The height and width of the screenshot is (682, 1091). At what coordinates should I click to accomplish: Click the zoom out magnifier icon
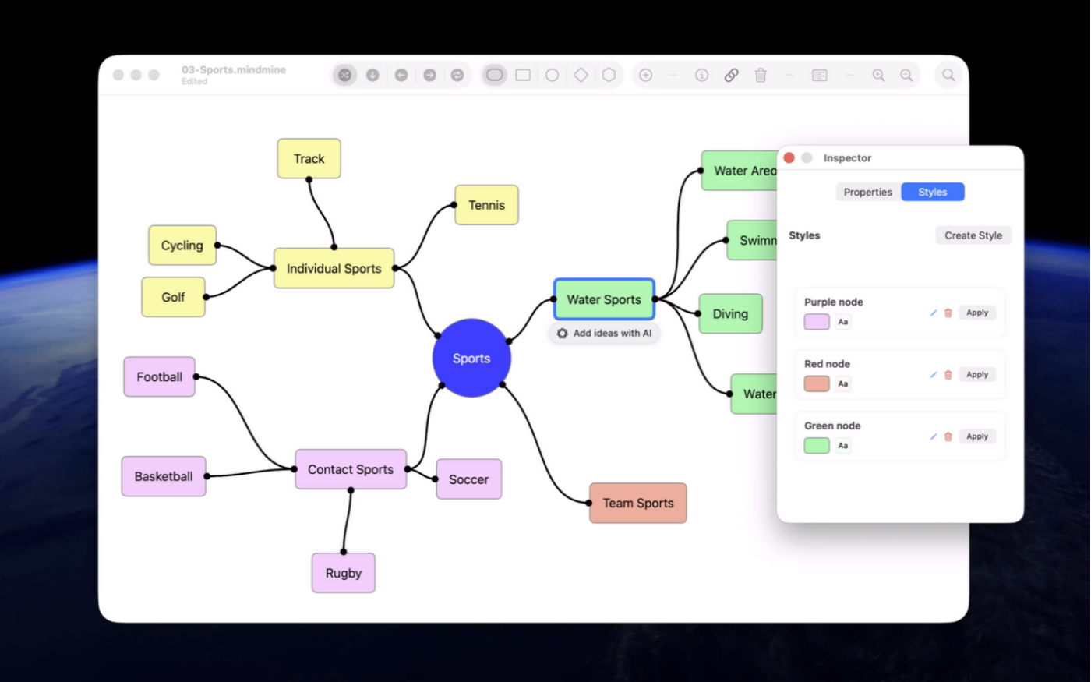[x=906, y=75]
